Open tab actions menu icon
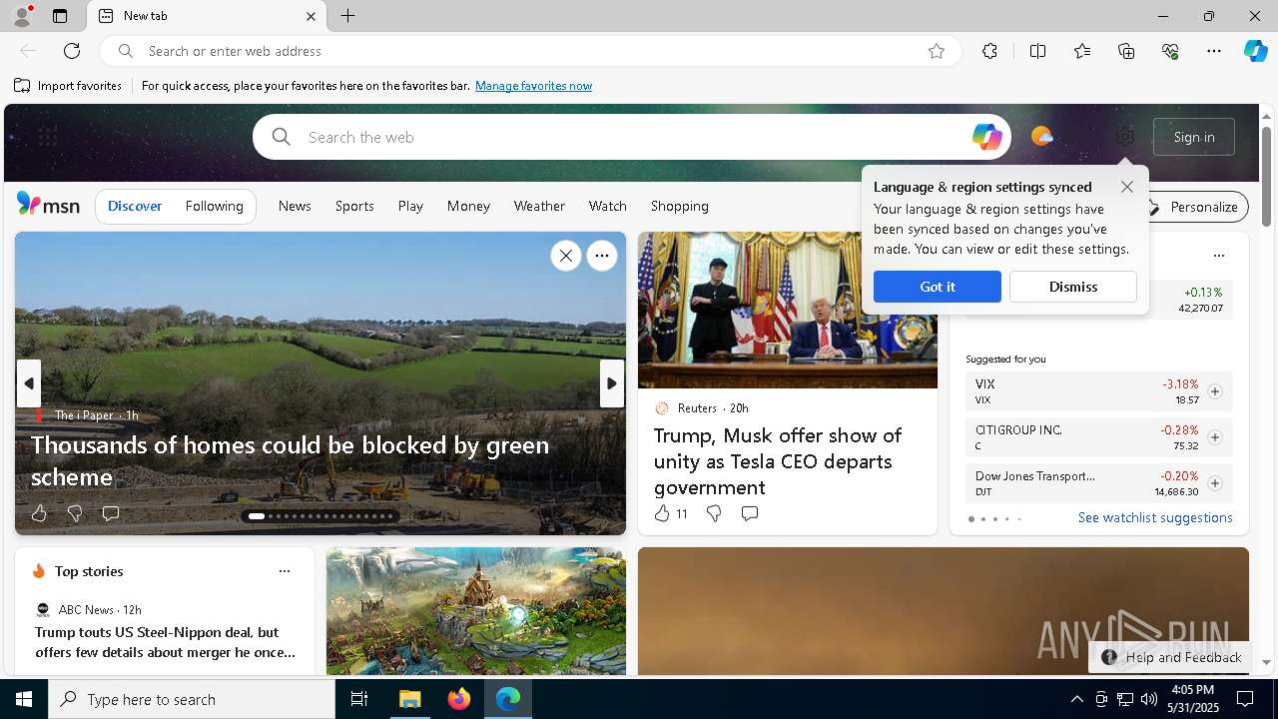The image size is (1278, 719). (x=60, y=16)
